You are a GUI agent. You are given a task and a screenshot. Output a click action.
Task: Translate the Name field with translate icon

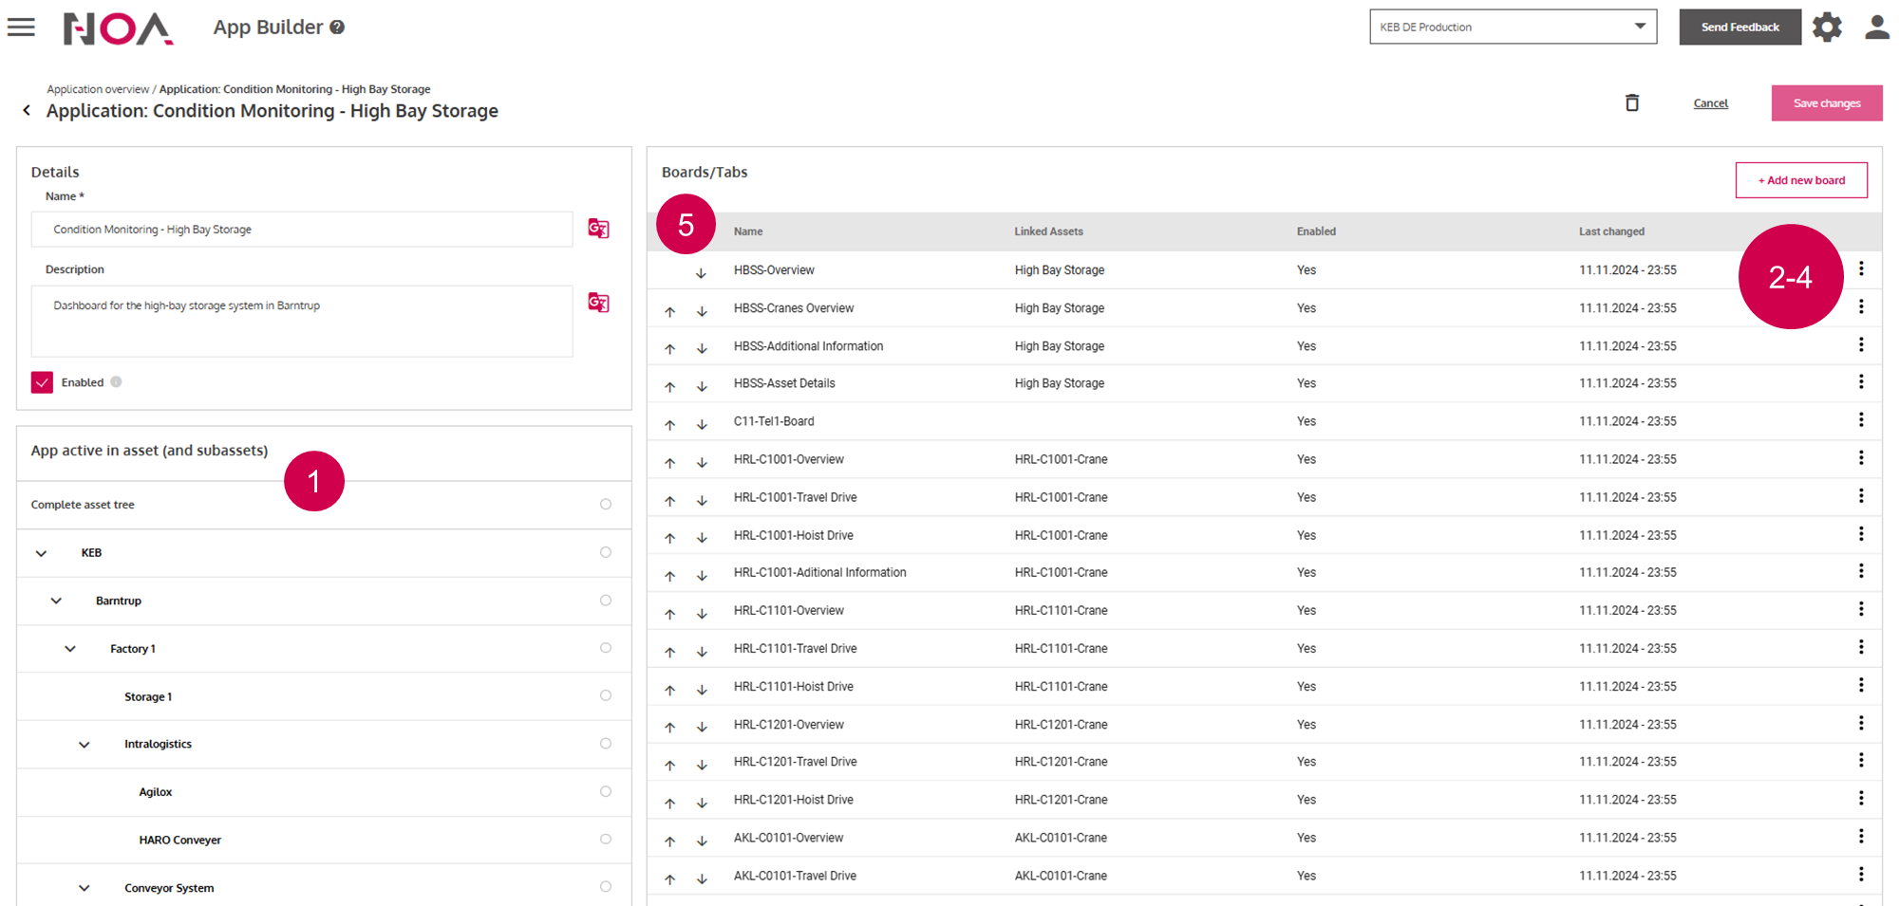pyautogui.click(x=598, y=229)
